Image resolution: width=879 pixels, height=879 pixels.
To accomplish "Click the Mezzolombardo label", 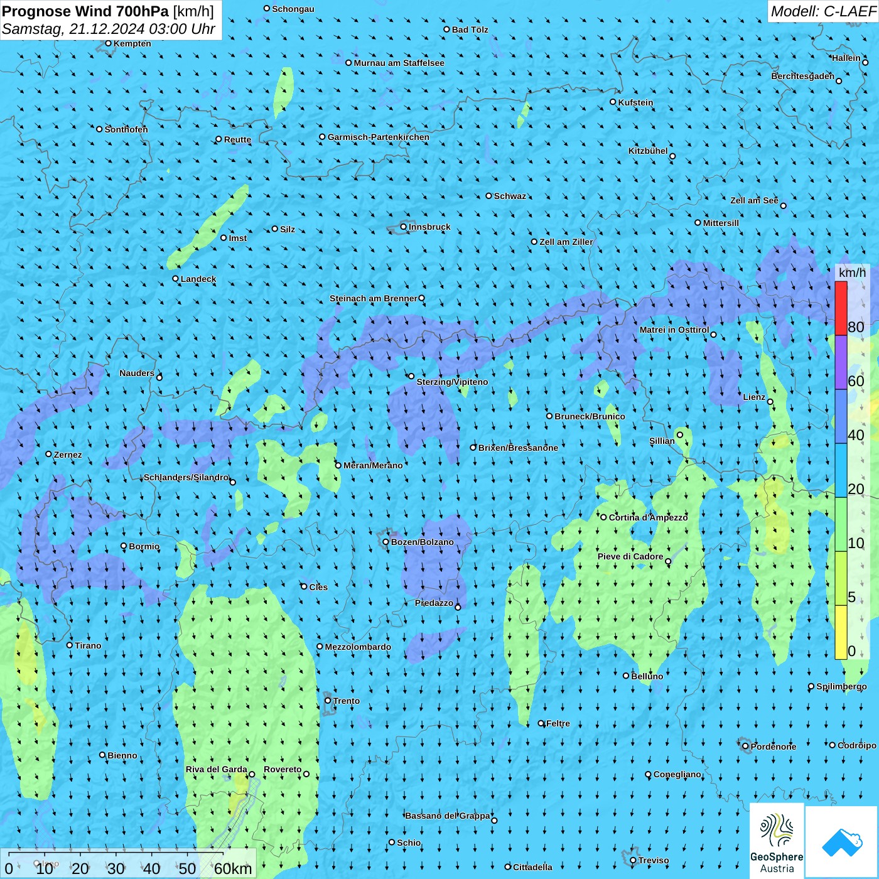I will tap(358, 647).
